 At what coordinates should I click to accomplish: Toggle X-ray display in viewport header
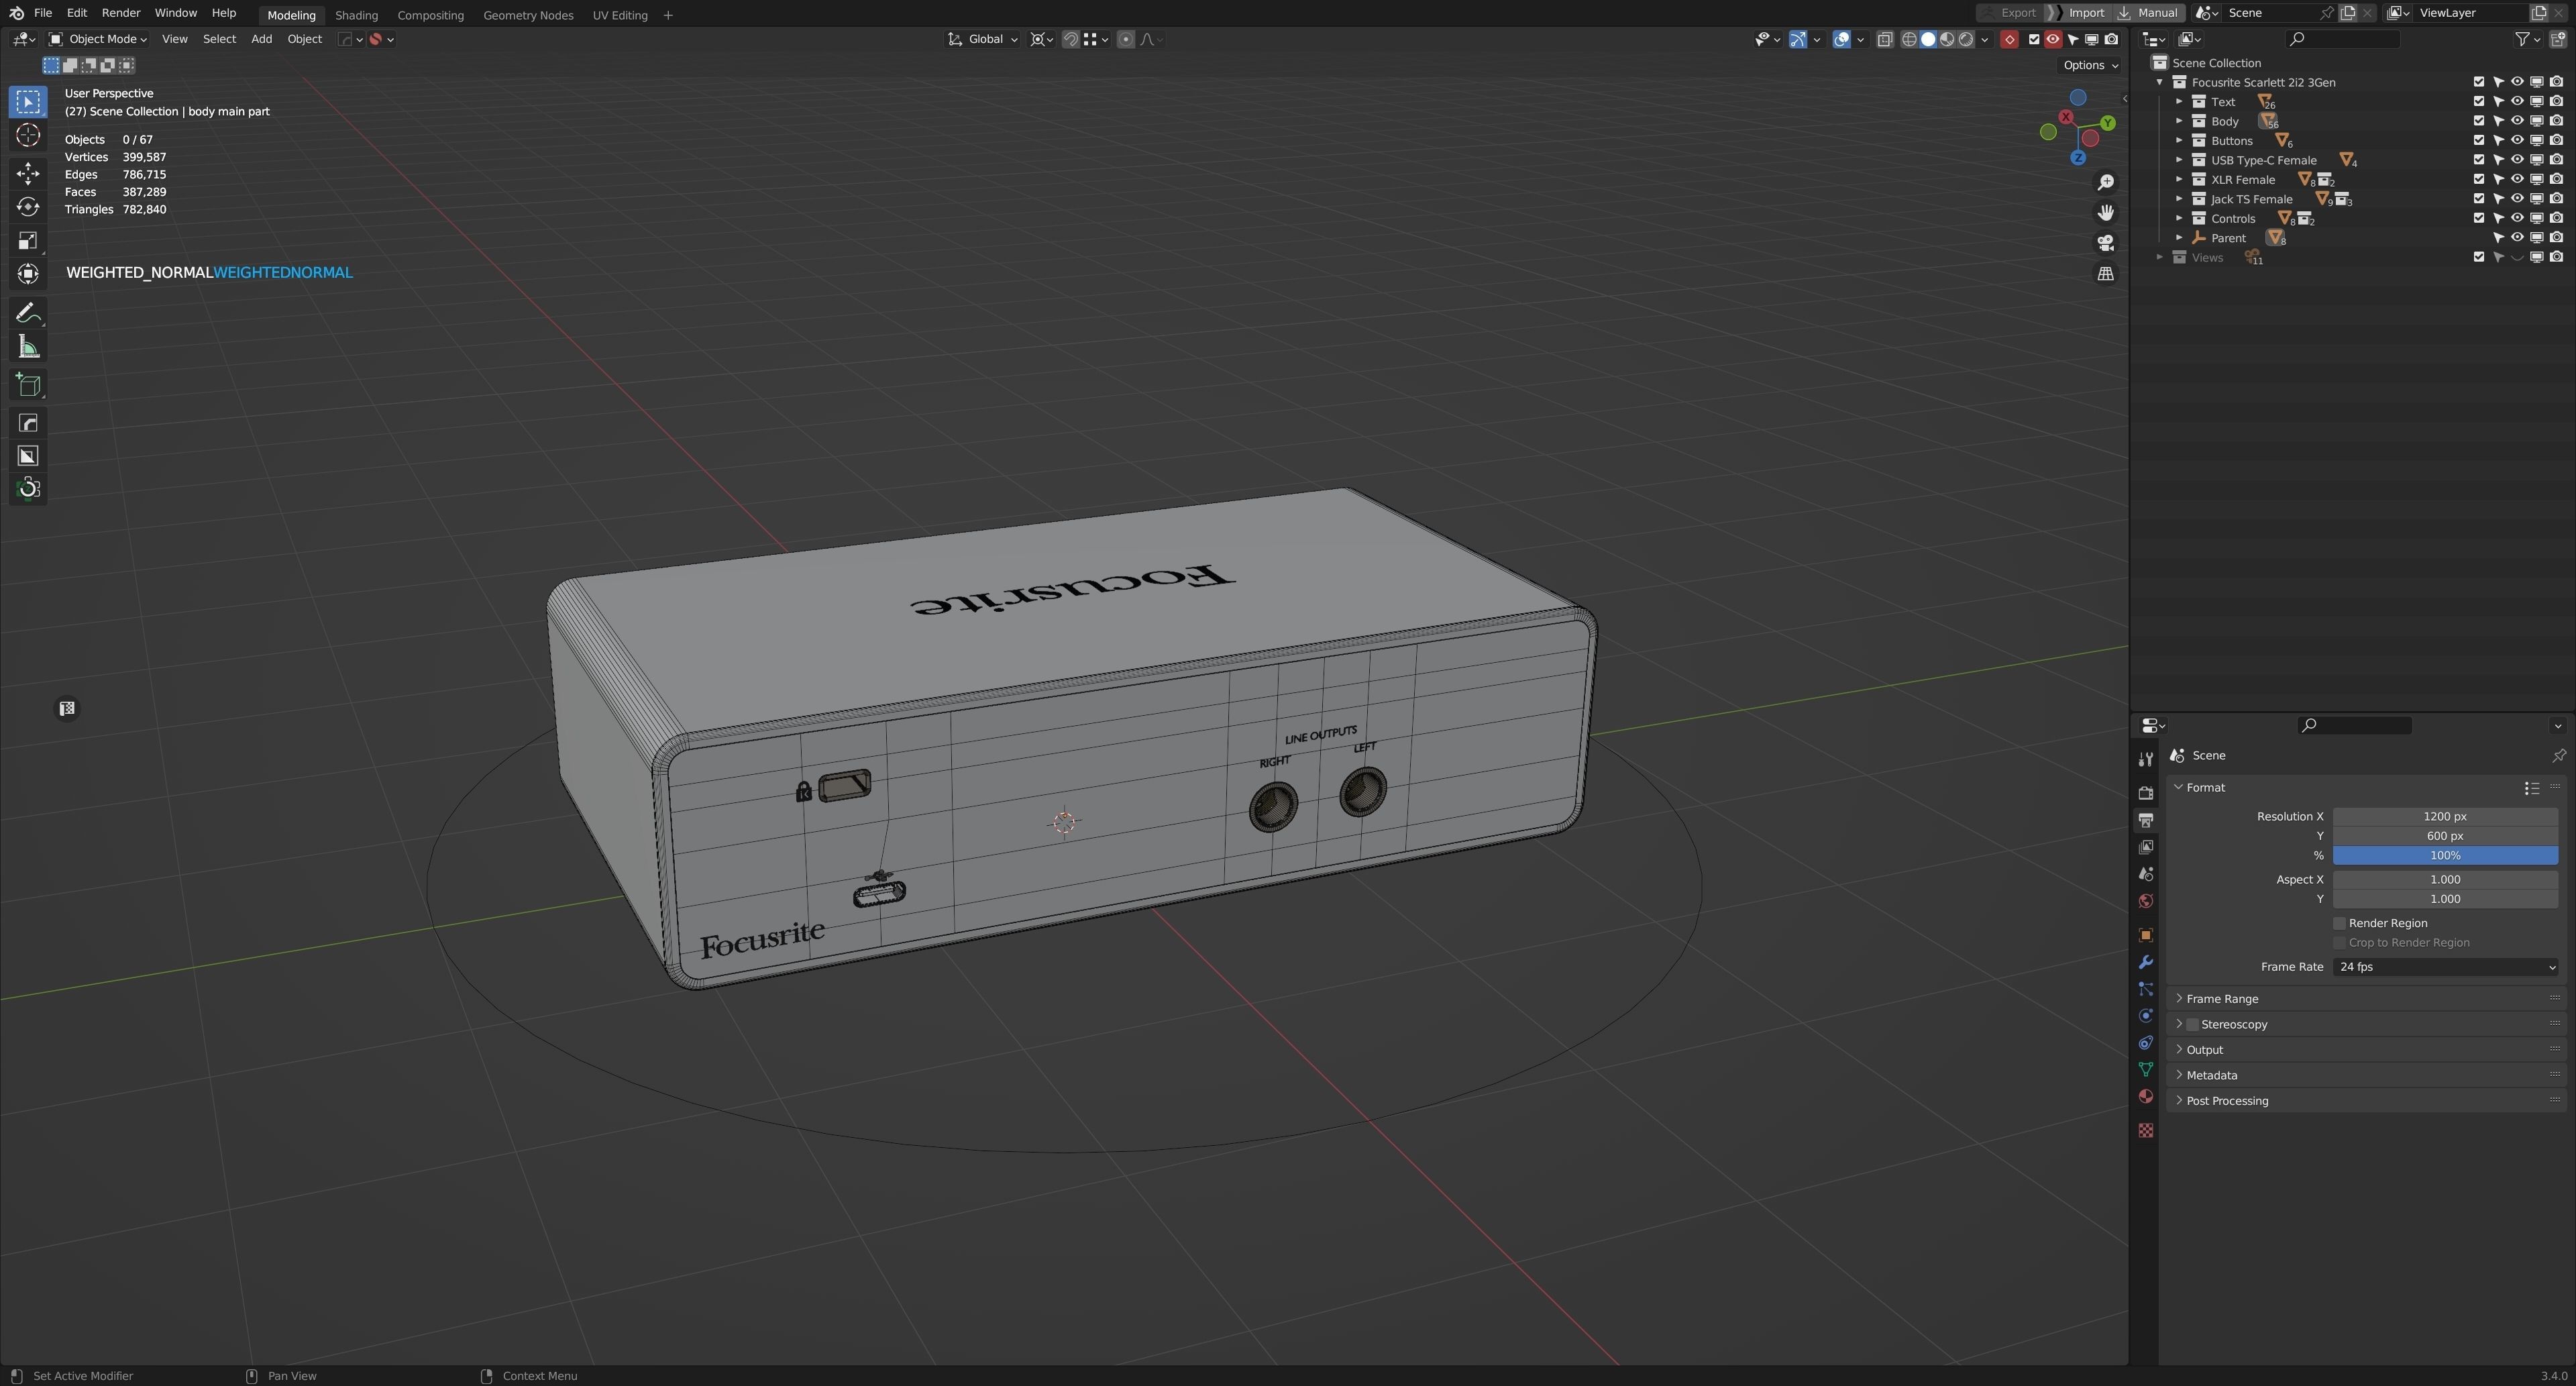[x=1885, y=39]
